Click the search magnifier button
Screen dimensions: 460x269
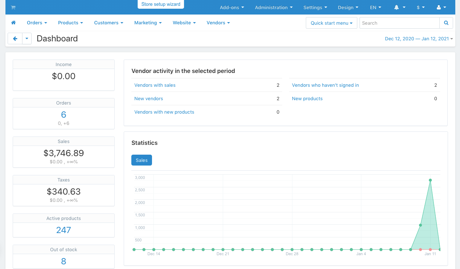point(446,23)
